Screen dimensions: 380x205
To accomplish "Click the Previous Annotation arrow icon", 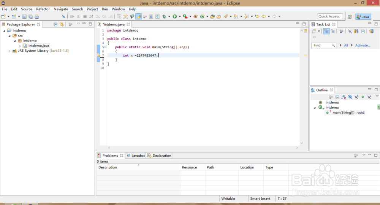I will click(246, 16).
